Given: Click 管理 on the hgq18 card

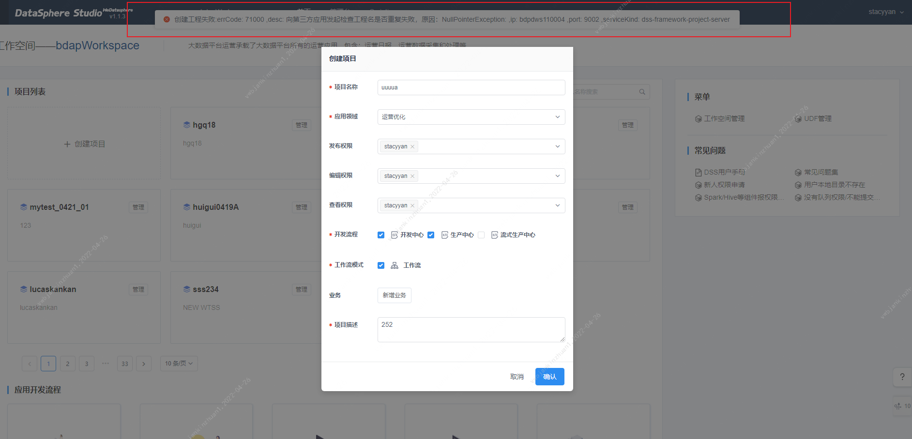Looking at the screenshot, I should (302, 125).
